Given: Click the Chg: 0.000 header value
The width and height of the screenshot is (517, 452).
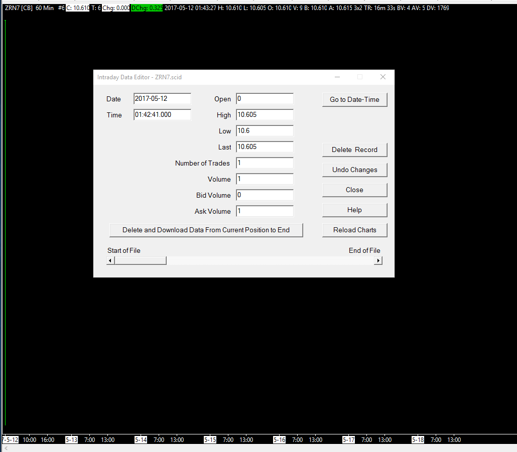Looking at the screenshot, I should point(116,8).
